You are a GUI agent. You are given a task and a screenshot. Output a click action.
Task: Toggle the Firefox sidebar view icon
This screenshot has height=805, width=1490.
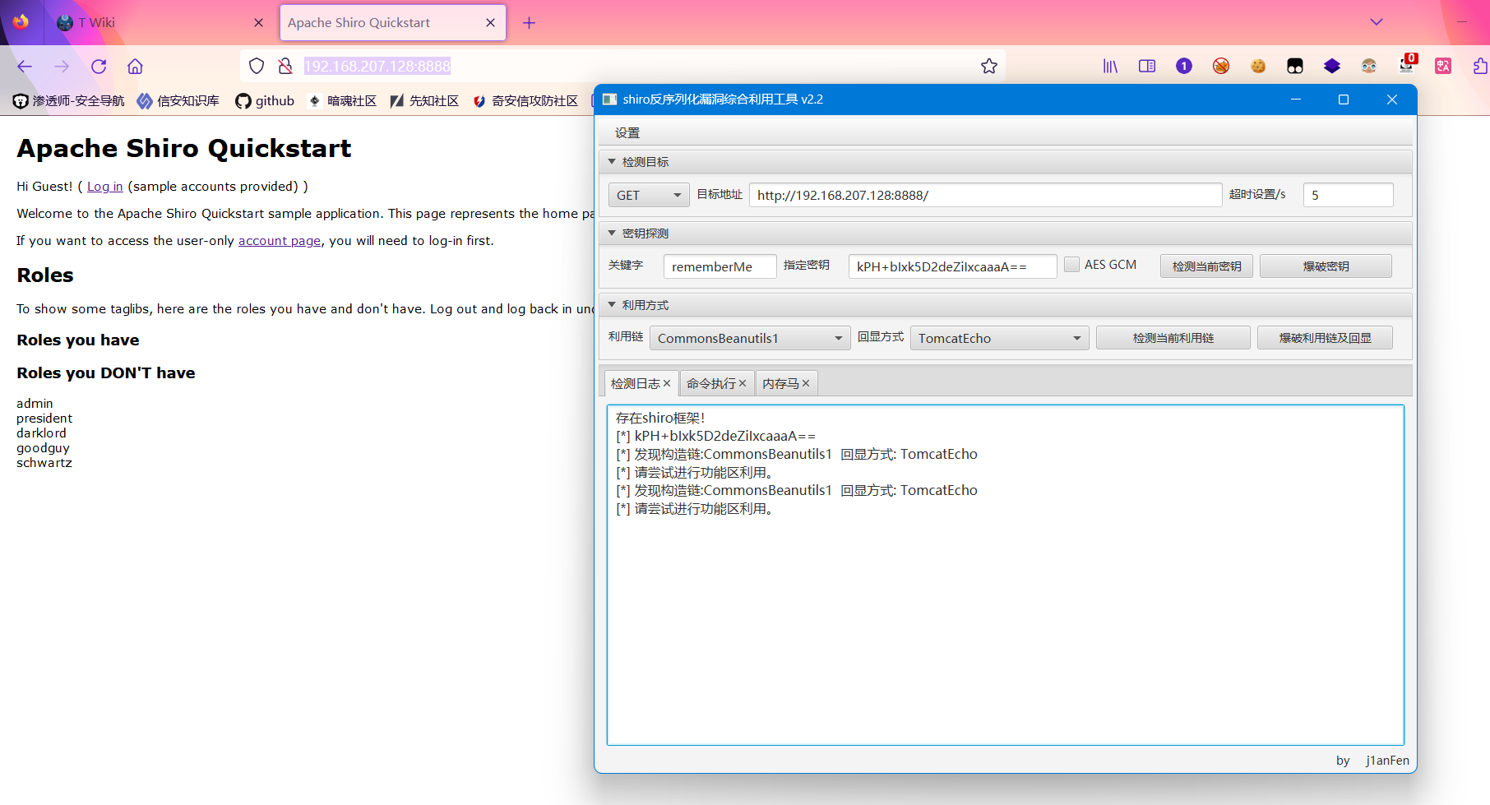pyautogui.click(x=1147, y=66)
